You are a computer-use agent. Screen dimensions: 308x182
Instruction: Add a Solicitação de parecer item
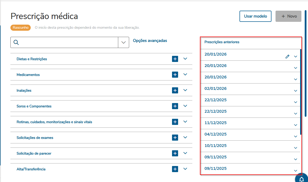click(x=175, y=153)
